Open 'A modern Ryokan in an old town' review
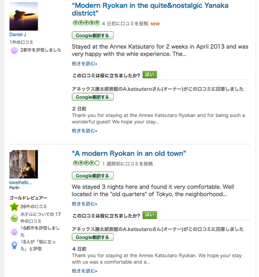 tap(129, 154)
